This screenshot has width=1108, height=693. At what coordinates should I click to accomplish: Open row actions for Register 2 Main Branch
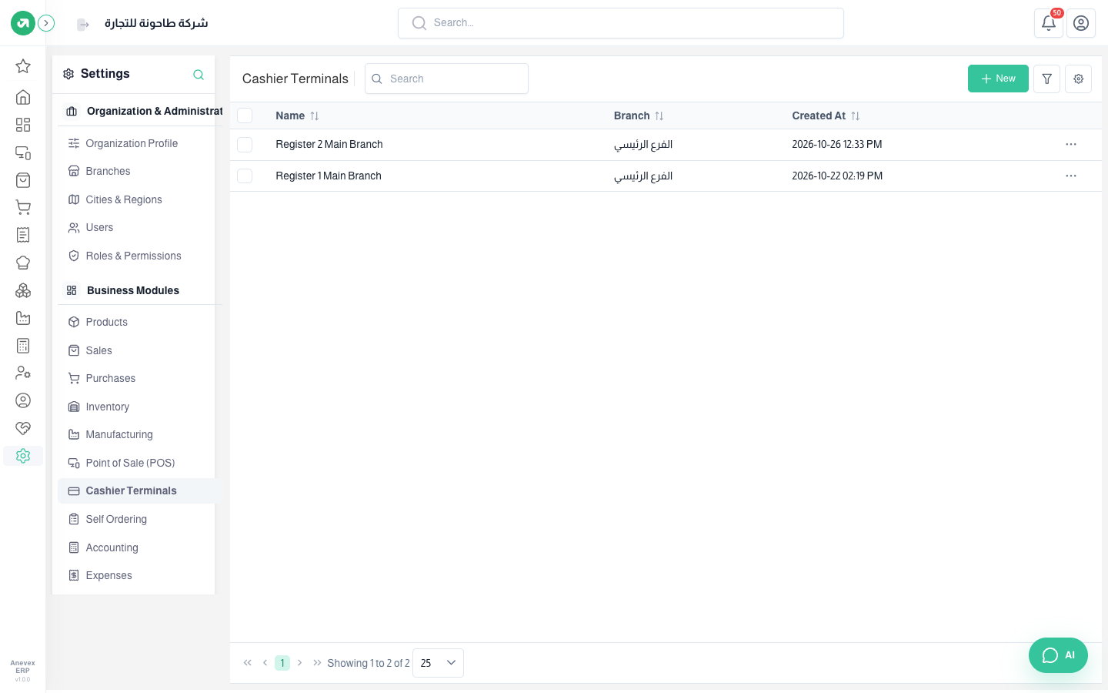1071,145
